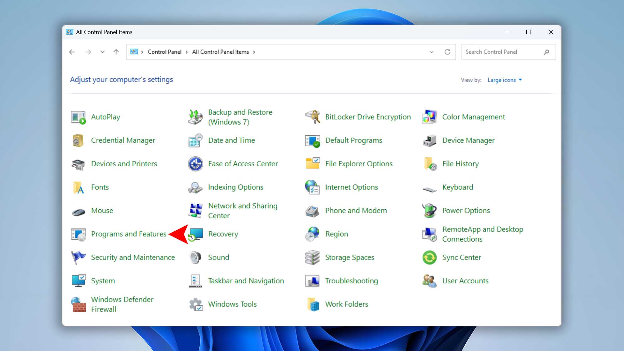Click the Windows Defender Firewall brick icon

78,305
